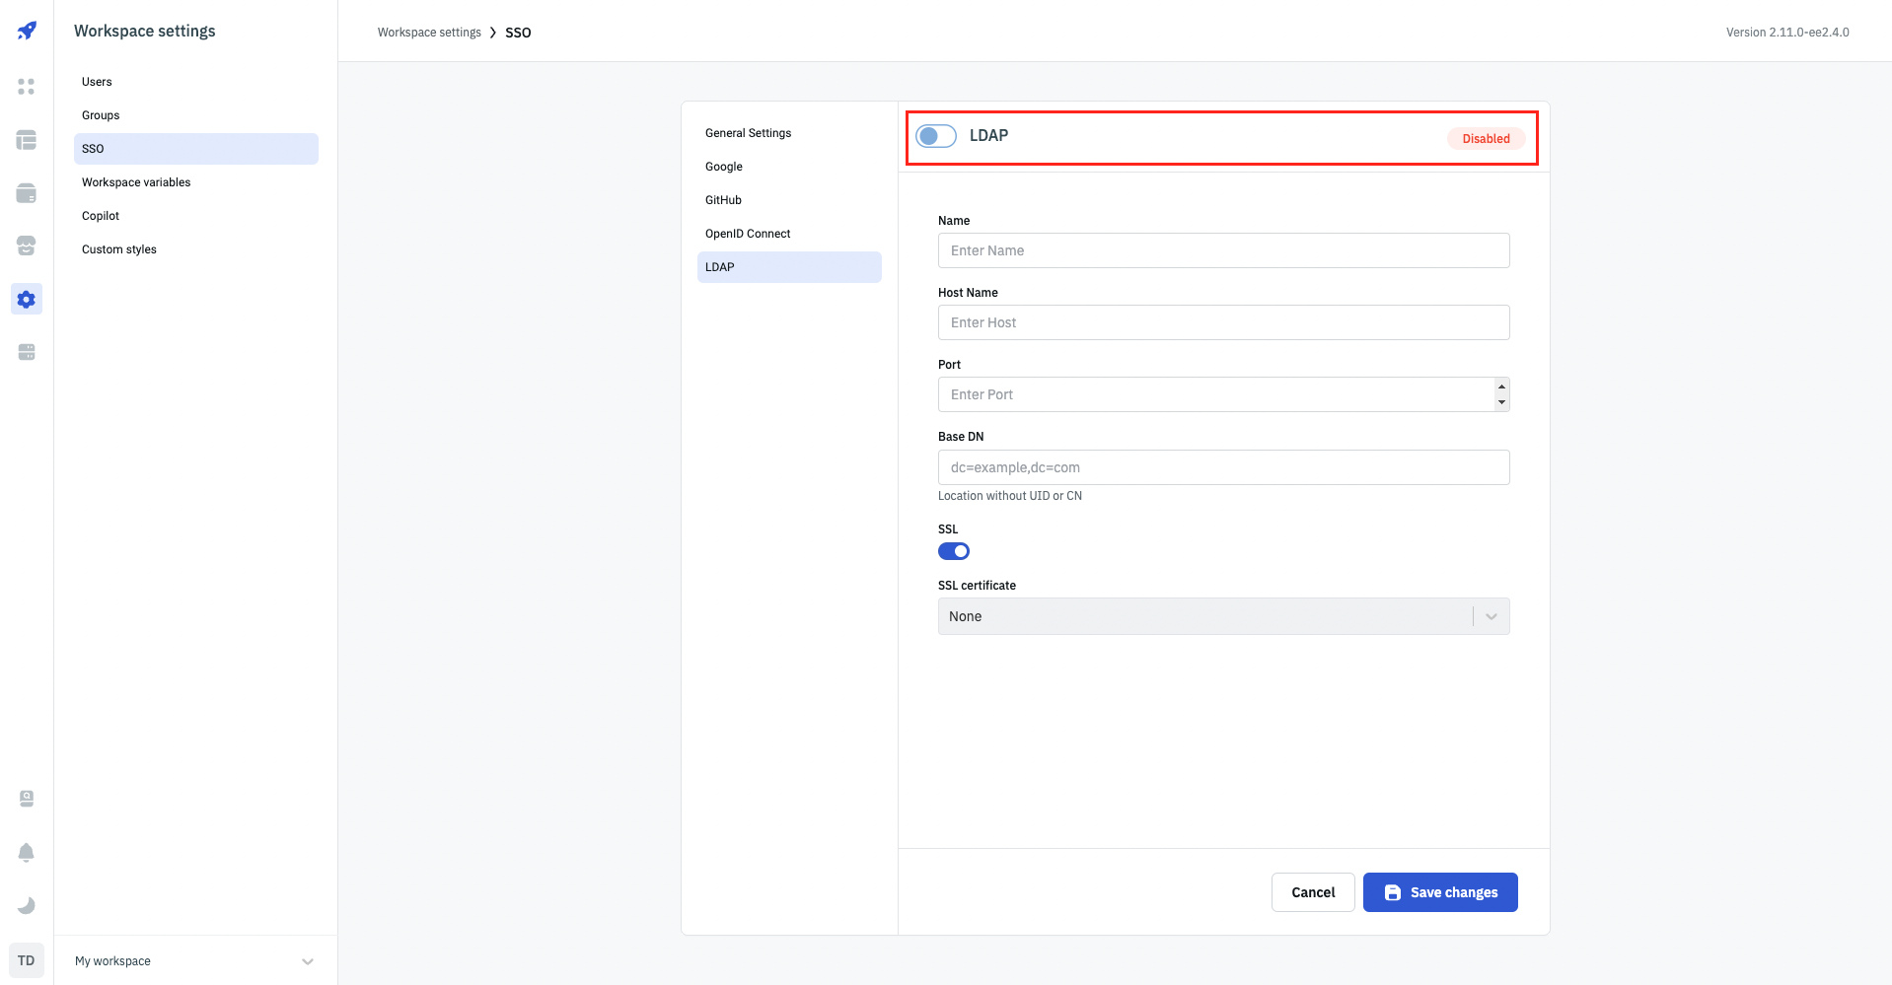Screen dimensions: 1892x985
Task: Click the ToolJet rocket logo
Action: pos(27,31)
